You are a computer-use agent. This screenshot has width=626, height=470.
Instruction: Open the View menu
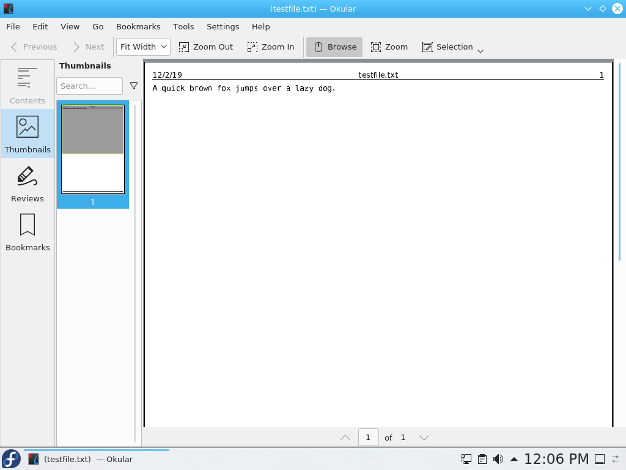(x=70, y=27)
